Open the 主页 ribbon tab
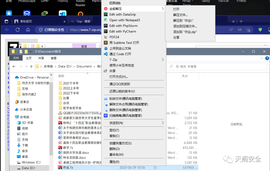270x171 pixels. tap(29, 58)
